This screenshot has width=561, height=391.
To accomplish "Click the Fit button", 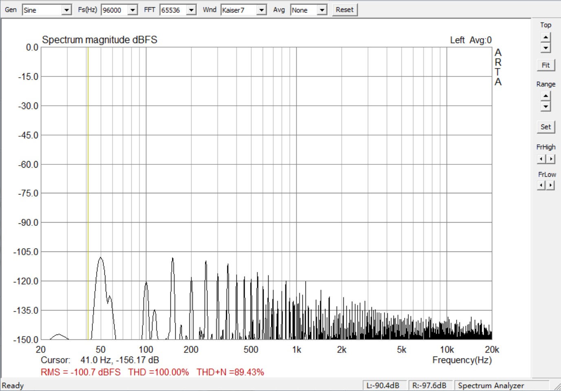I will [x=546, y=65].
